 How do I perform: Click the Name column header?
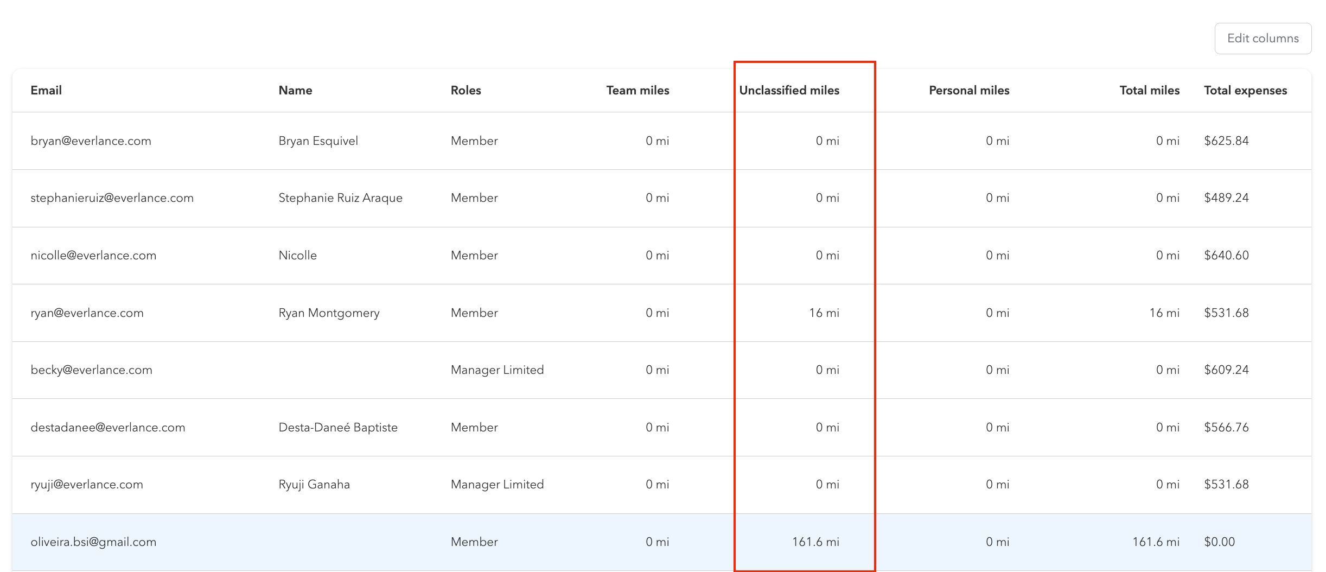coord(295,91)
